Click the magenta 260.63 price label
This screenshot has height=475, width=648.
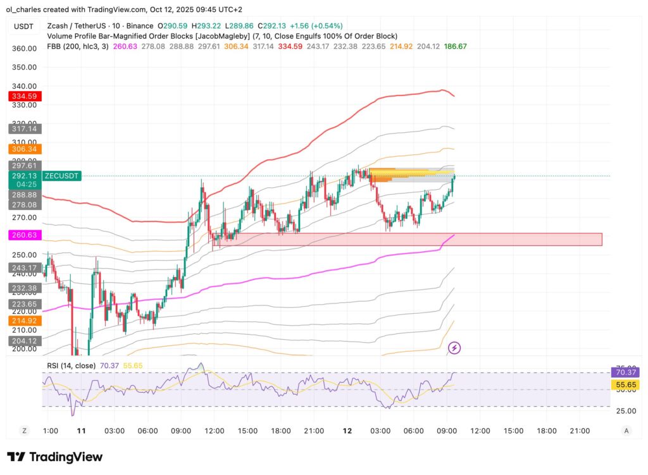[x=24, y=235]
